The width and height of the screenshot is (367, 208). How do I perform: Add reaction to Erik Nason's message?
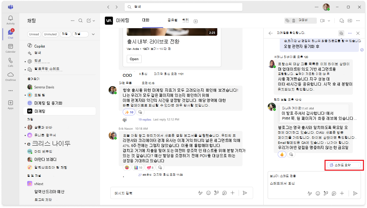coord(160,167)
